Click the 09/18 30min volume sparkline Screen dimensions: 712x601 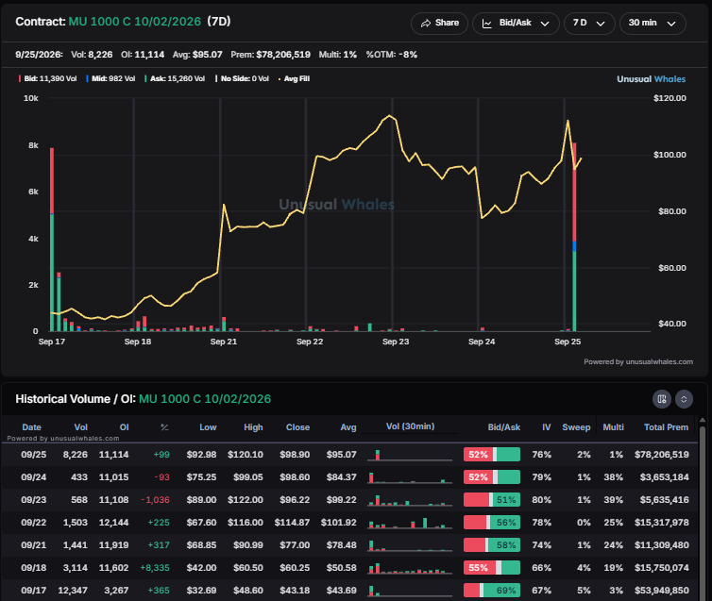tap(410, 568)
